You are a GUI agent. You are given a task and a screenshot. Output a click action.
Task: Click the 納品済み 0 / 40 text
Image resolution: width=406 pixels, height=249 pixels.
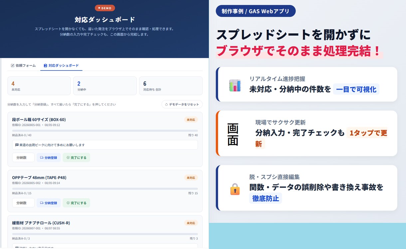[22, 135]
